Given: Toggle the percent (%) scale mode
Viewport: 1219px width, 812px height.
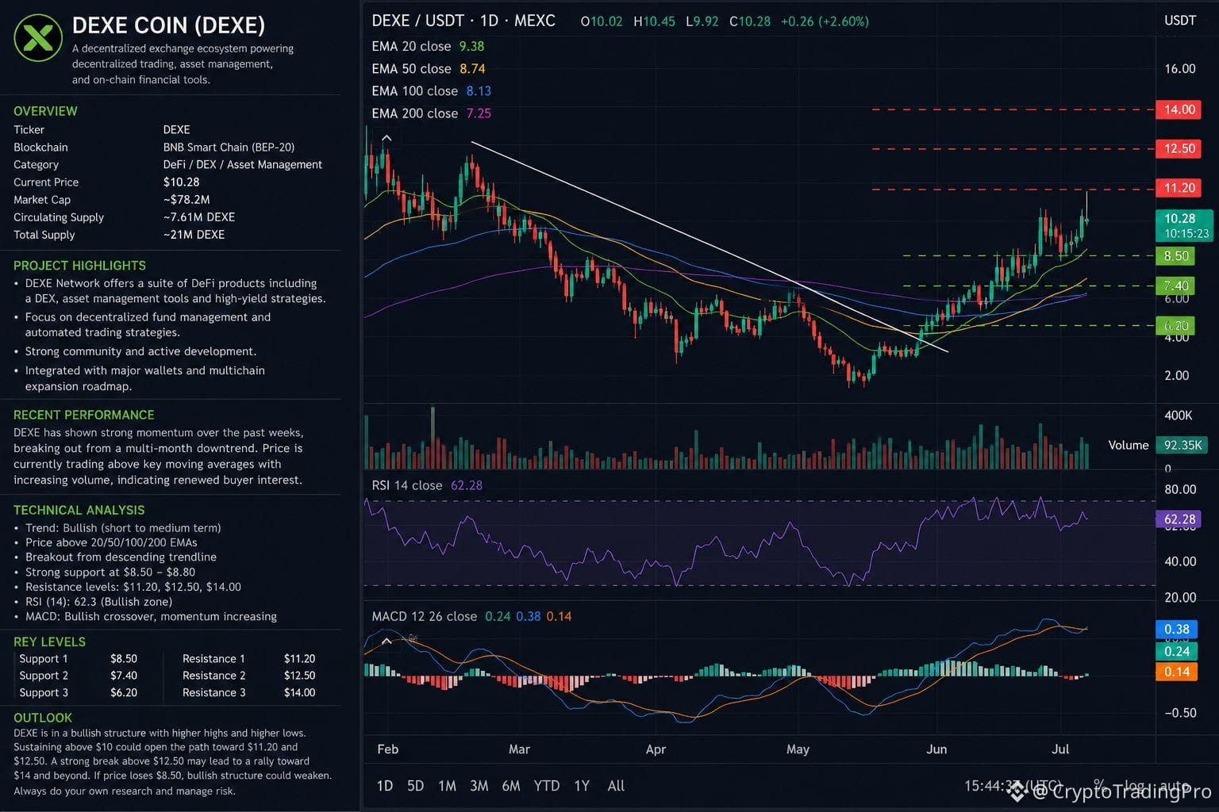Looking at the screenshot, I should (x=1098, y=786).
